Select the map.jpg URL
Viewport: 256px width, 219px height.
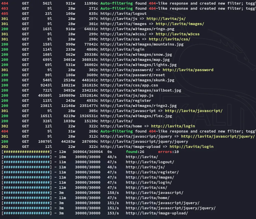point(135,60)
